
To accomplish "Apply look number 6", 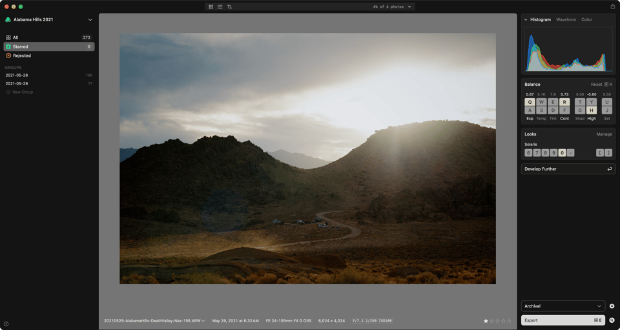I will [x=529, y=153].
